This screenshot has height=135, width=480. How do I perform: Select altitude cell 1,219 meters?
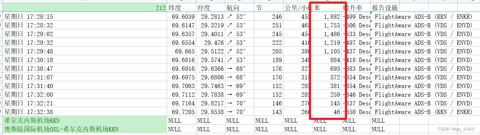click(x=327, y=43)
